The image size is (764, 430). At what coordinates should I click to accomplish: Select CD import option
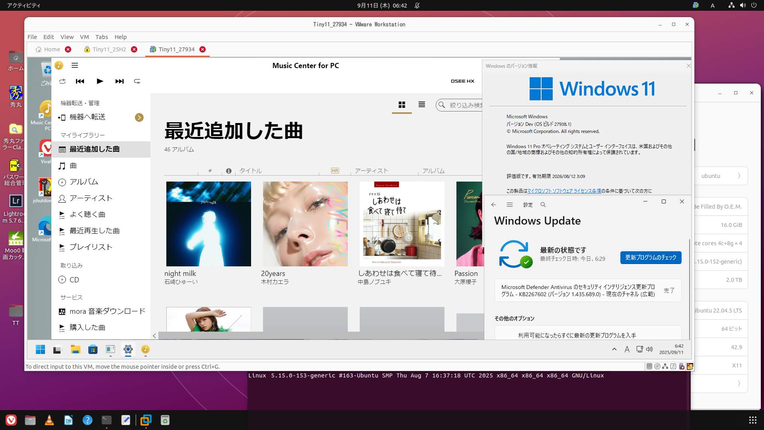[101, 280]
